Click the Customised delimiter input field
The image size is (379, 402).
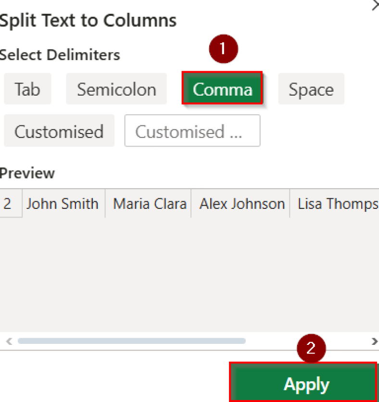(x=192, y=131)
